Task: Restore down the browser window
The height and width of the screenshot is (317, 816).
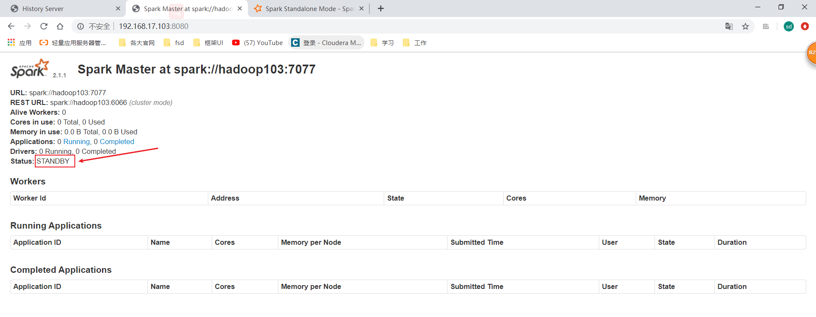Action: point(781,7)
